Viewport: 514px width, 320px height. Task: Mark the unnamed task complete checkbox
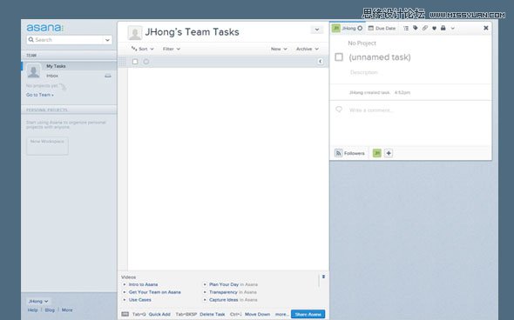[x=339, y=57]
